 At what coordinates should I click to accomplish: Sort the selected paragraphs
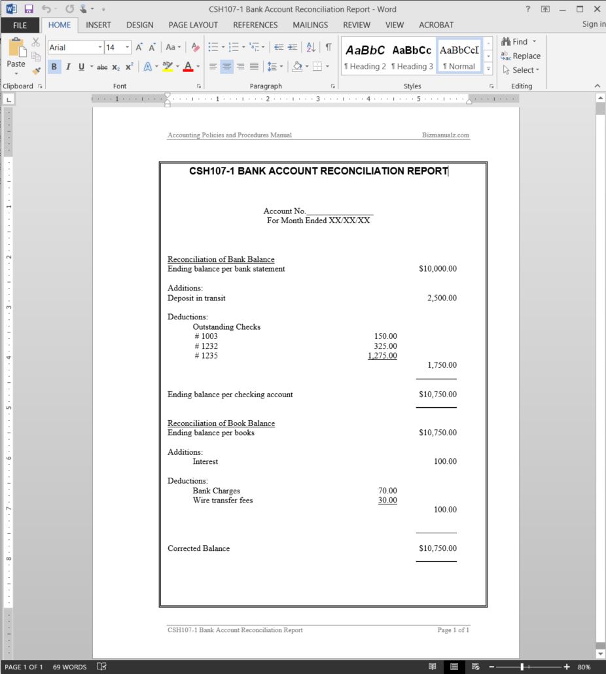click(x=311, y=47)
